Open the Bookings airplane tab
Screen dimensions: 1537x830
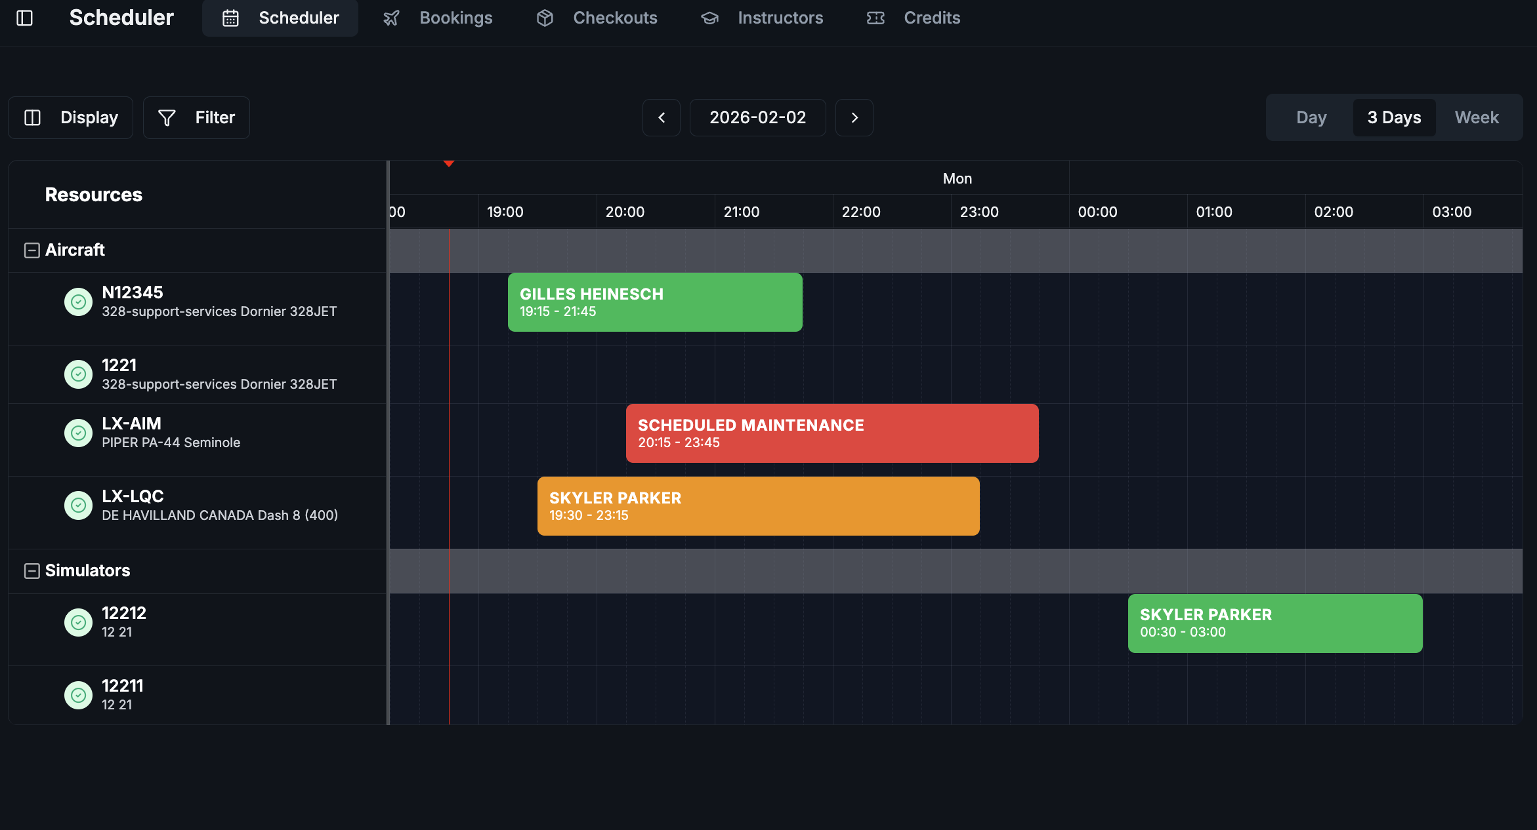click(x=438, y=18)
